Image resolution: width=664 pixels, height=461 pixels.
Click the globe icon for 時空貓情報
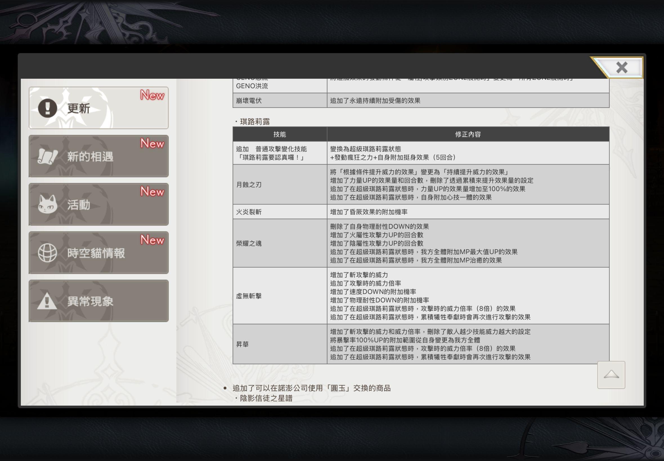(47, 253)
